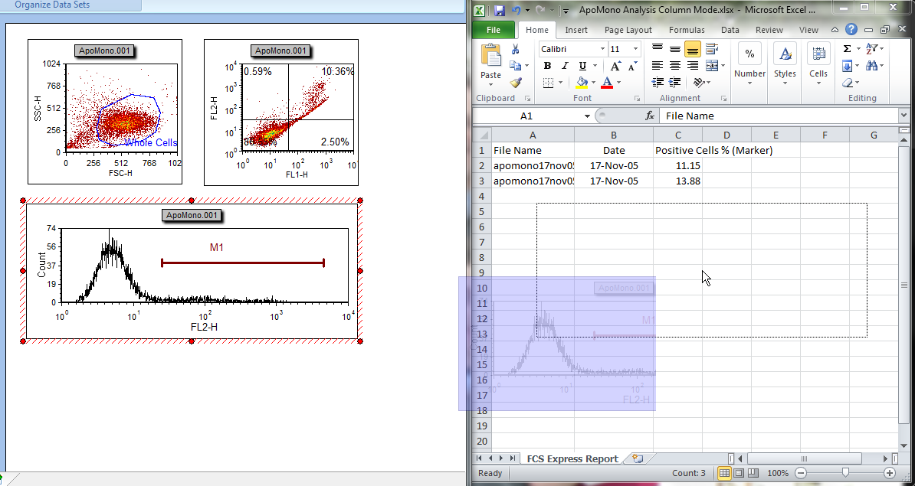Click the Borders icon in Font group
Viewport: 915px width, 486px height.
pyautogui.click(x=548, y=83)
